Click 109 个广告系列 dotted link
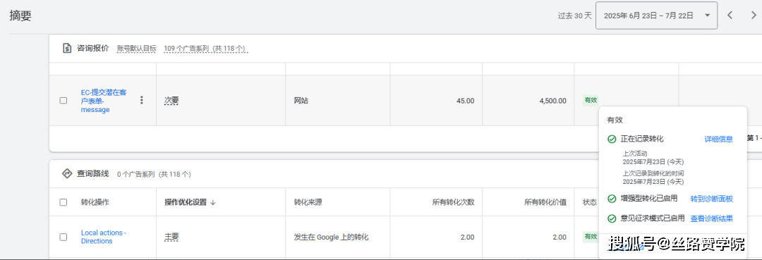The width and height of the screenshot is (762, 260). [186, 49]
